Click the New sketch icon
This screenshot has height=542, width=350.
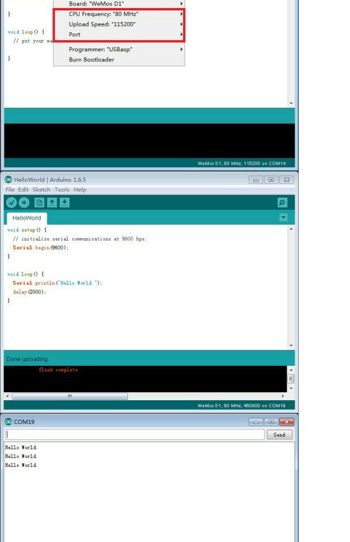[40, 203]
